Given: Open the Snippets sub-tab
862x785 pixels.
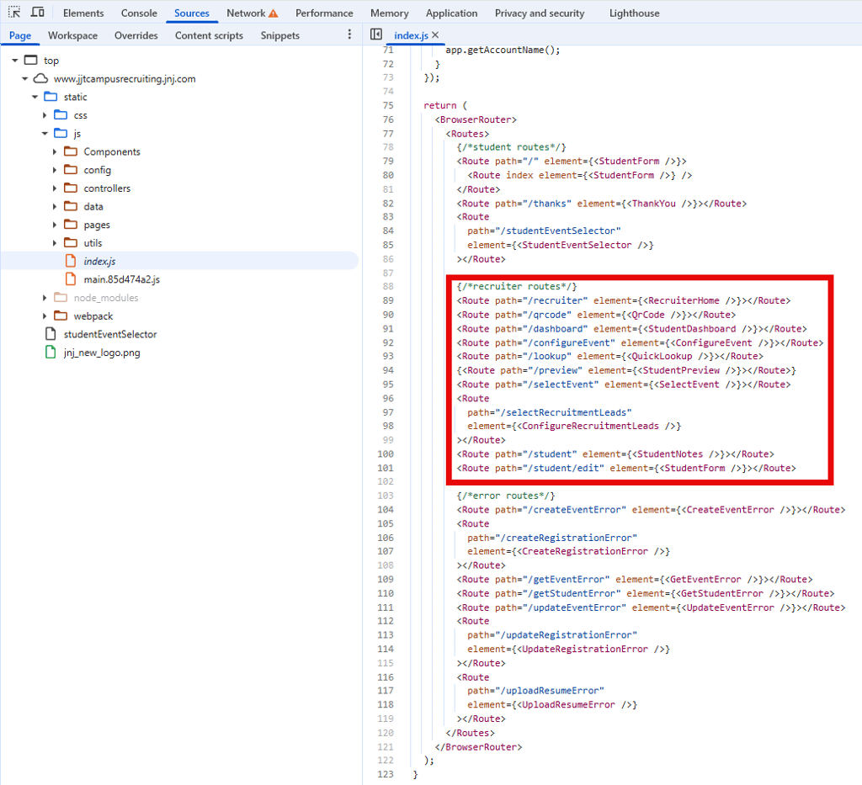Looking at the screenshot, I should [279, 35].
